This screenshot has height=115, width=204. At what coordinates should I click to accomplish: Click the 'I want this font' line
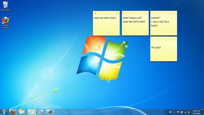[x=160, y=22]
